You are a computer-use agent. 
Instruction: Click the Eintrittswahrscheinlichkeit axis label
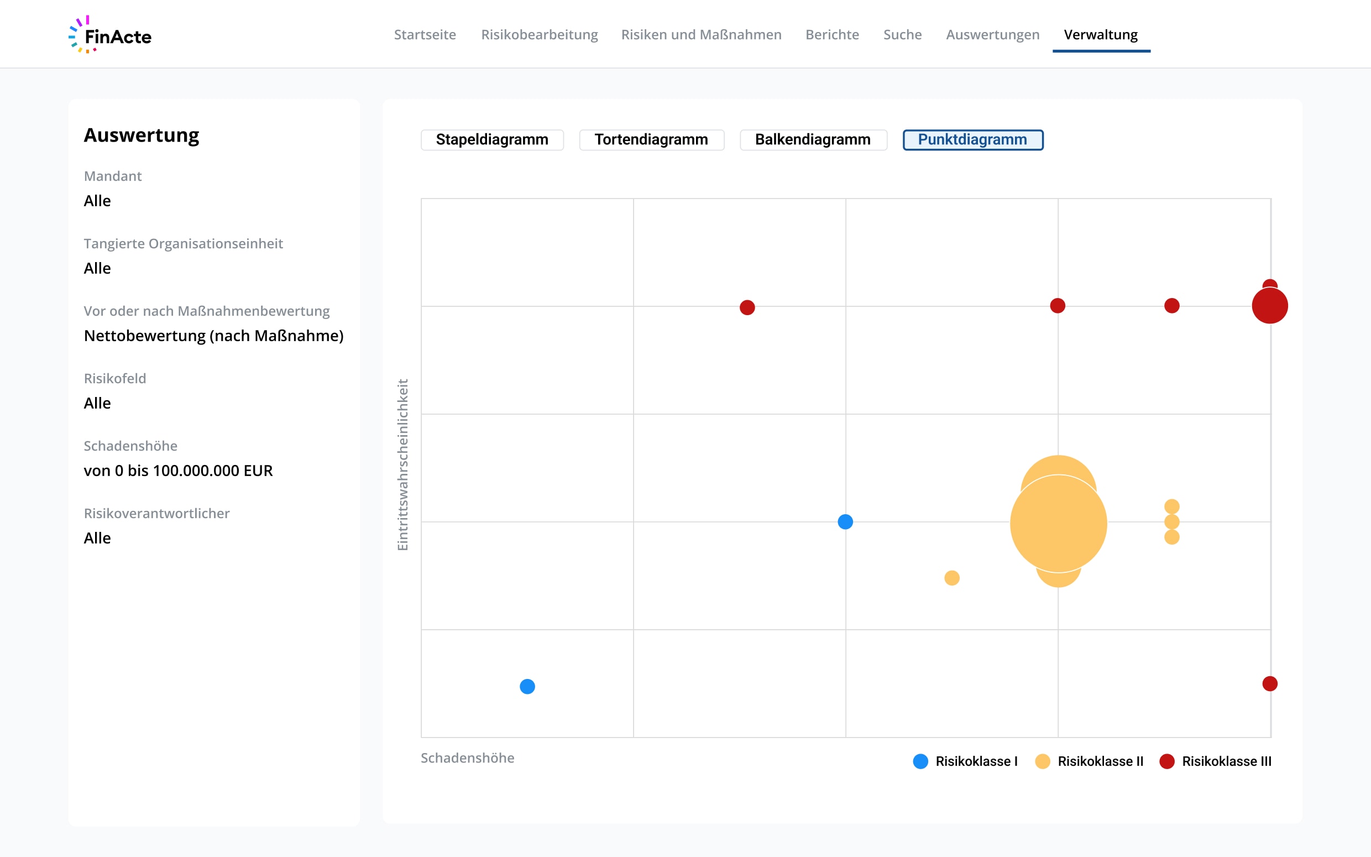[x=402, y=465]
